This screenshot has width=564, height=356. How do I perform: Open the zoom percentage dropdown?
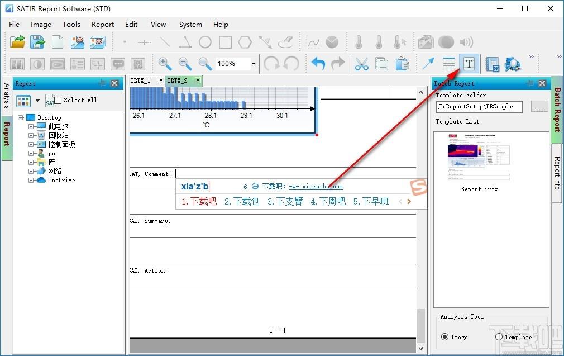[x=254, y=64]
